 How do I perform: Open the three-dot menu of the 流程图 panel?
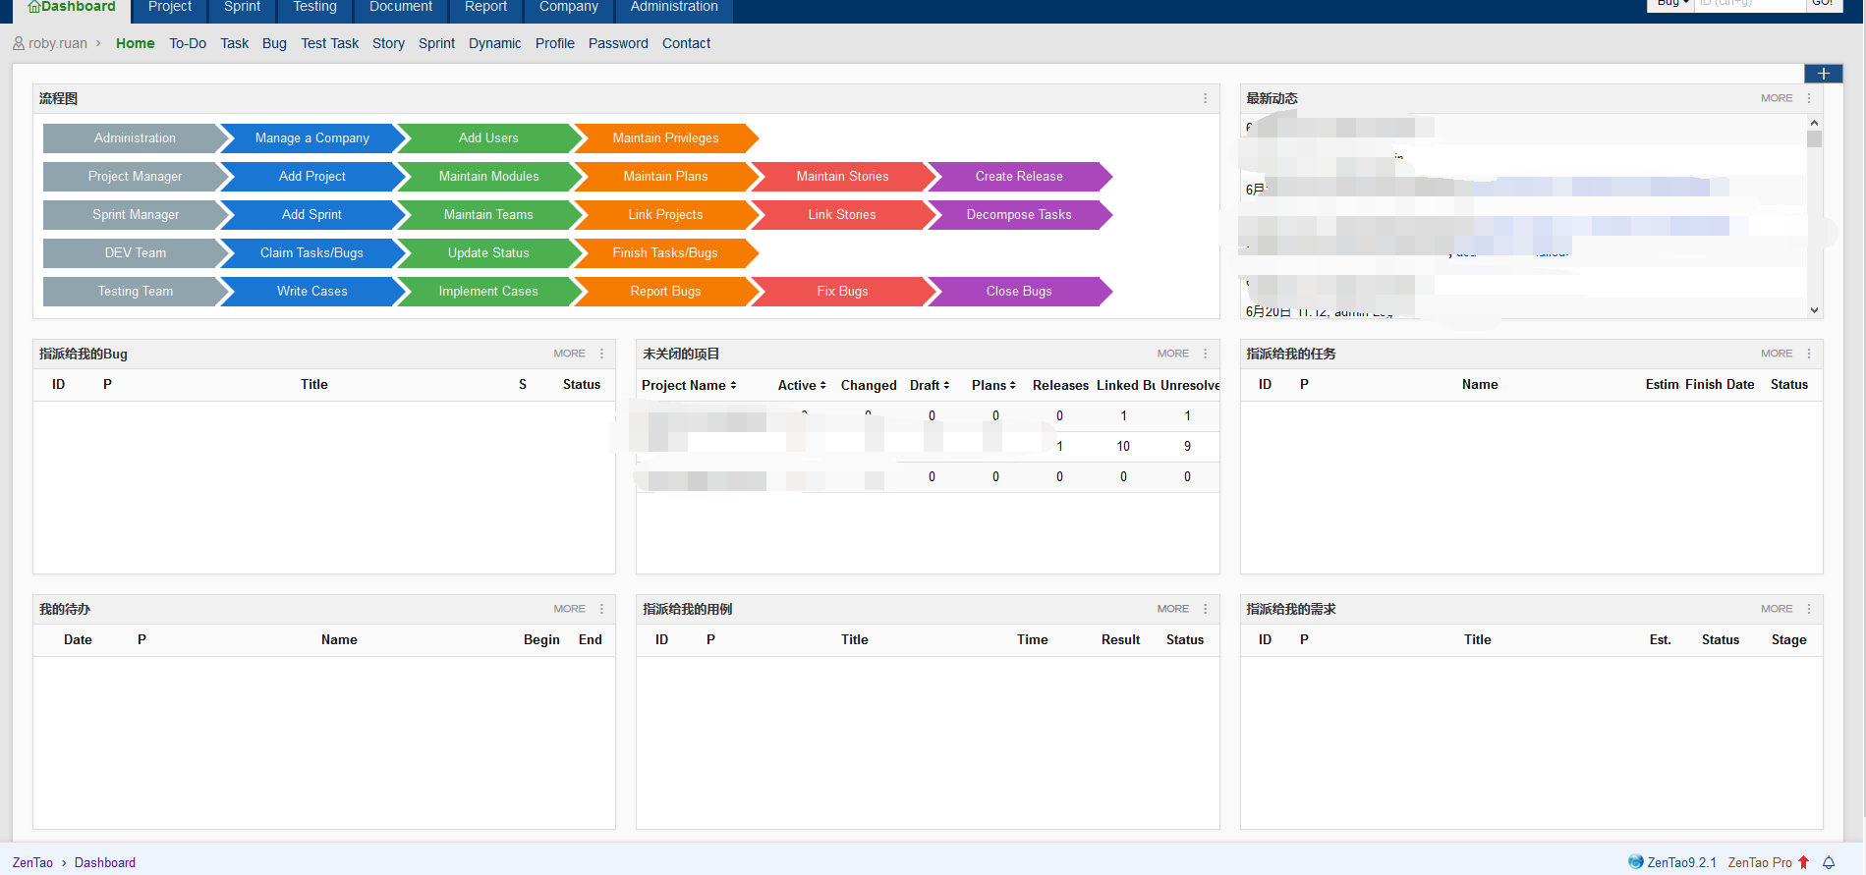(1205, 98)
